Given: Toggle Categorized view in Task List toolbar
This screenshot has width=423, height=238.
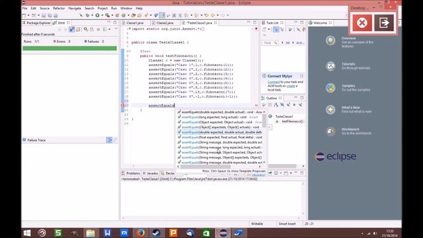Looking at the screenshot, I should coord(276,29).
